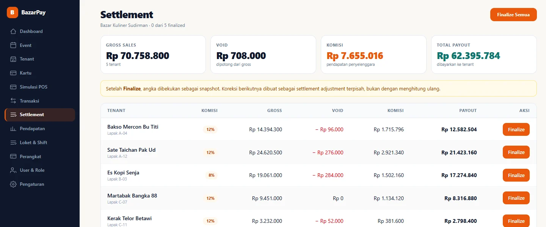Click the Gross Sales Rp 70.758.800 card

click(153, 54)
